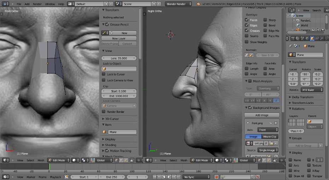Open the file browser for front.png image
This screenshot has width=329, height=180.
[271, 143]
